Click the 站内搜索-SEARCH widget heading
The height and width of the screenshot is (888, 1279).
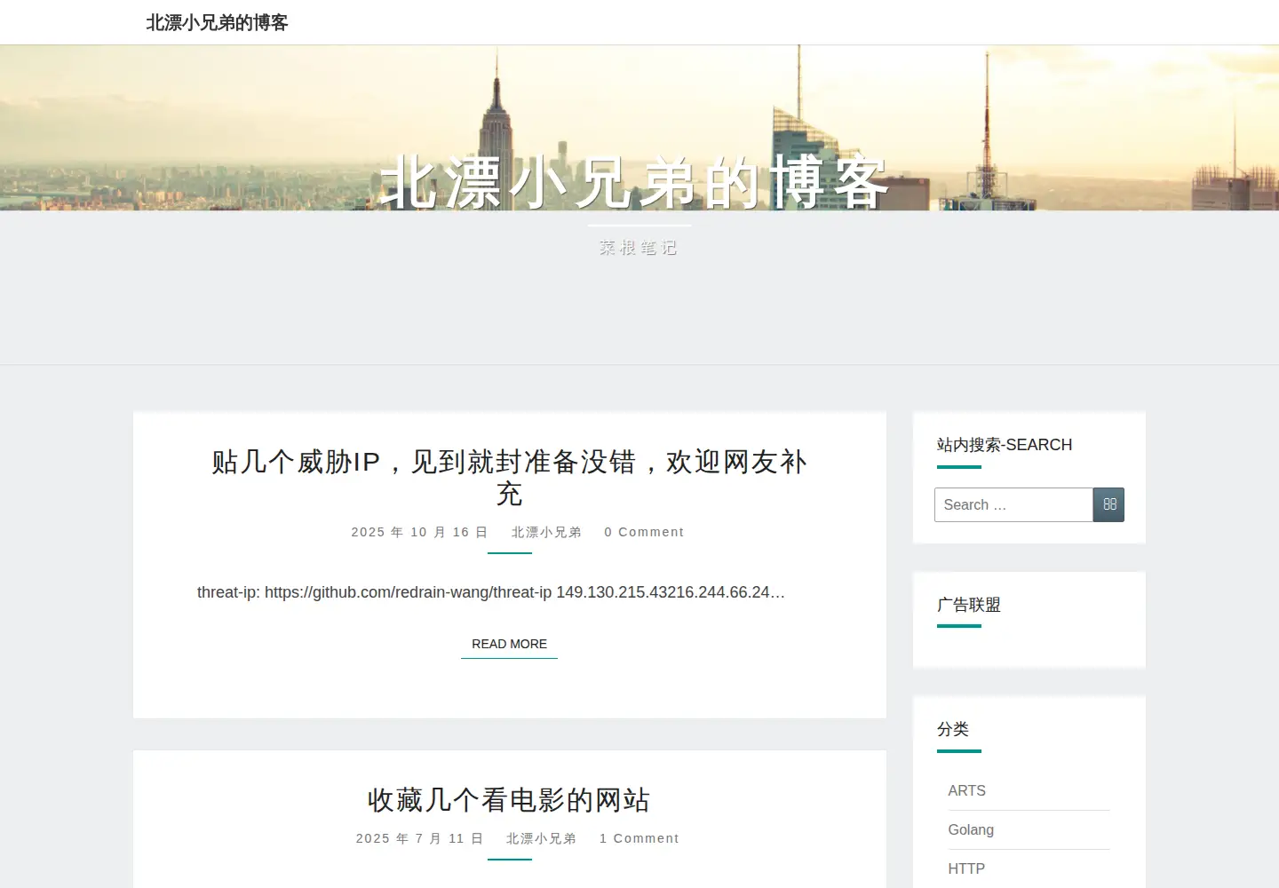point(1005,445)
